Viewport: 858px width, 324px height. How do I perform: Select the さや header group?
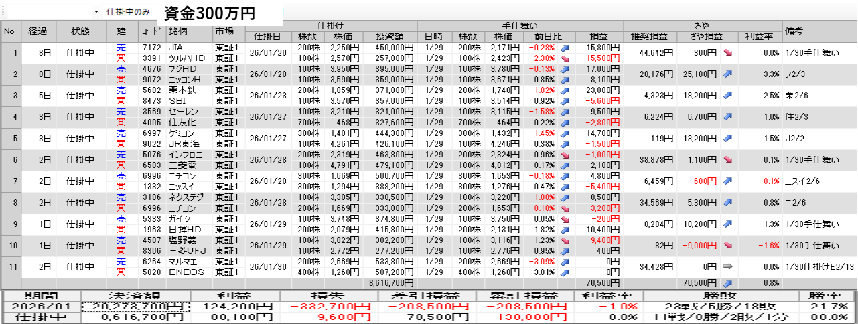point(701,25)
